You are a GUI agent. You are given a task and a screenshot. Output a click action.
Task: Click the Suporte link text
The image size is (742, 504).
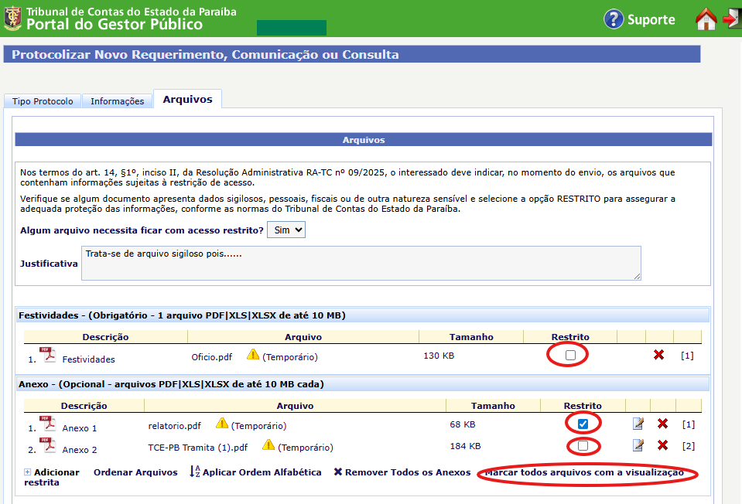click(651, 19)
